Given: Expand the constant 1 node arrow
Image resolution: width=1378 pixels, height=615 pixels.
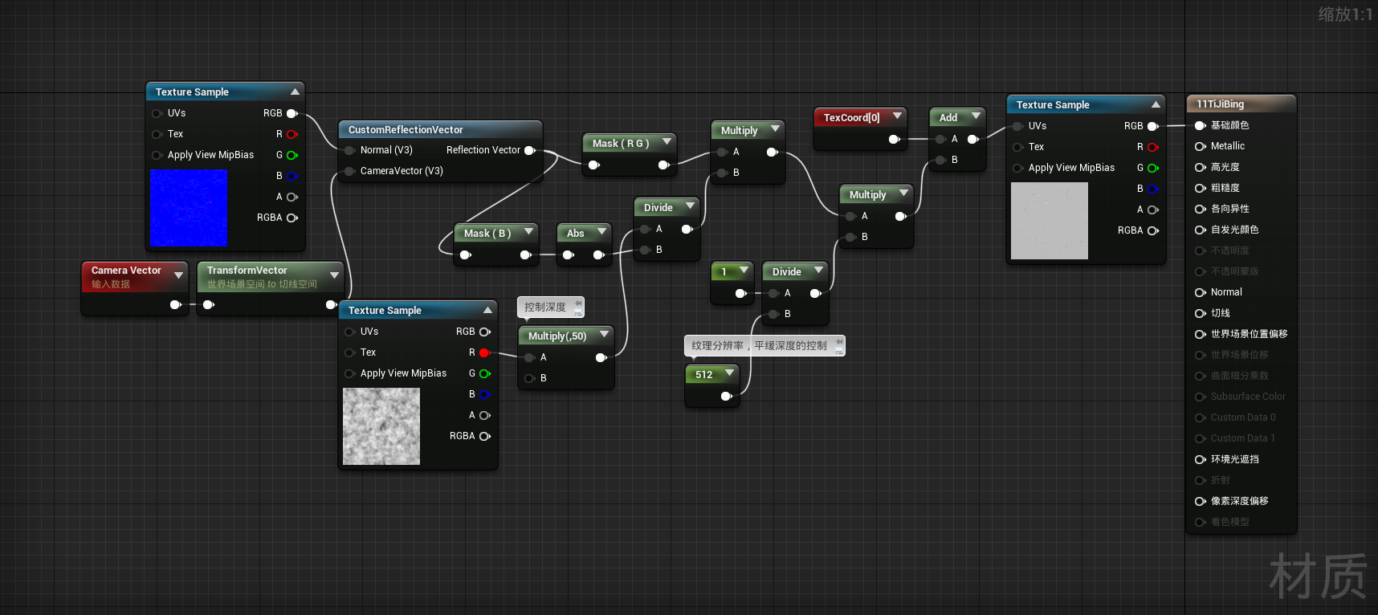Looking at the screenshot, I should (x=744, y=271).
